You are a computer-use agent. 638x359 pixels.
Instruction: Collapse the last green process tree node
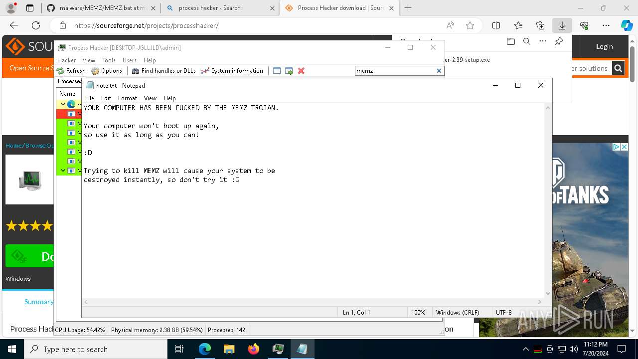coord(63,171)
